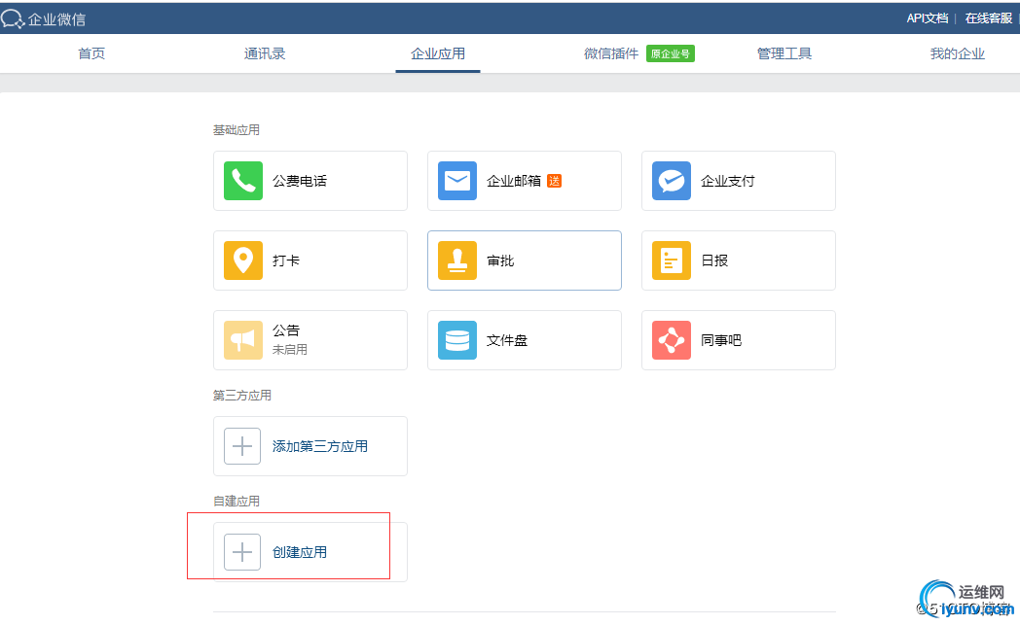Open the 通讯录 tab
This screenshot has width=1020, height=625.
(265, 53)
